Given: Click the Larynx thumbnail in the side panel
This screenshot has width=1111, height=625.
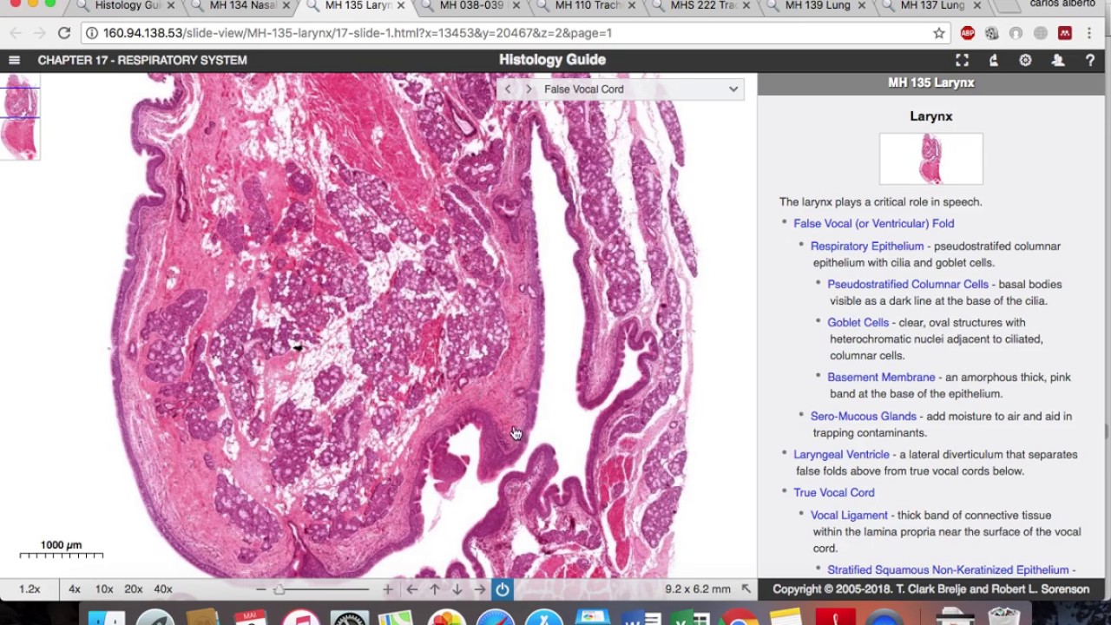Looking at the screenshot, I should (931, 159).
